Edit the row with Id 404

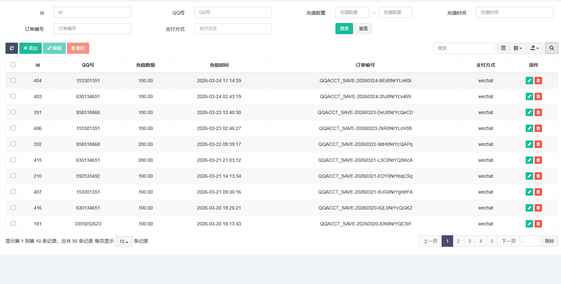point(529,81)
